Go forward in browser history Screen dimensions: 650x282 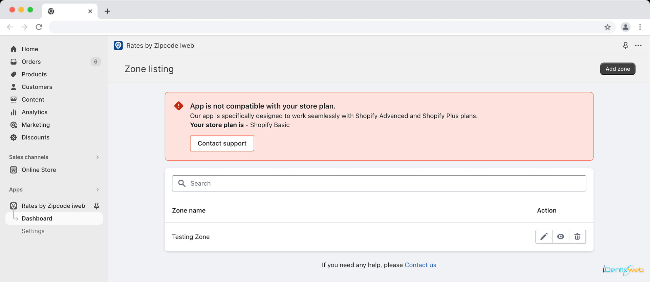(24, 27)
